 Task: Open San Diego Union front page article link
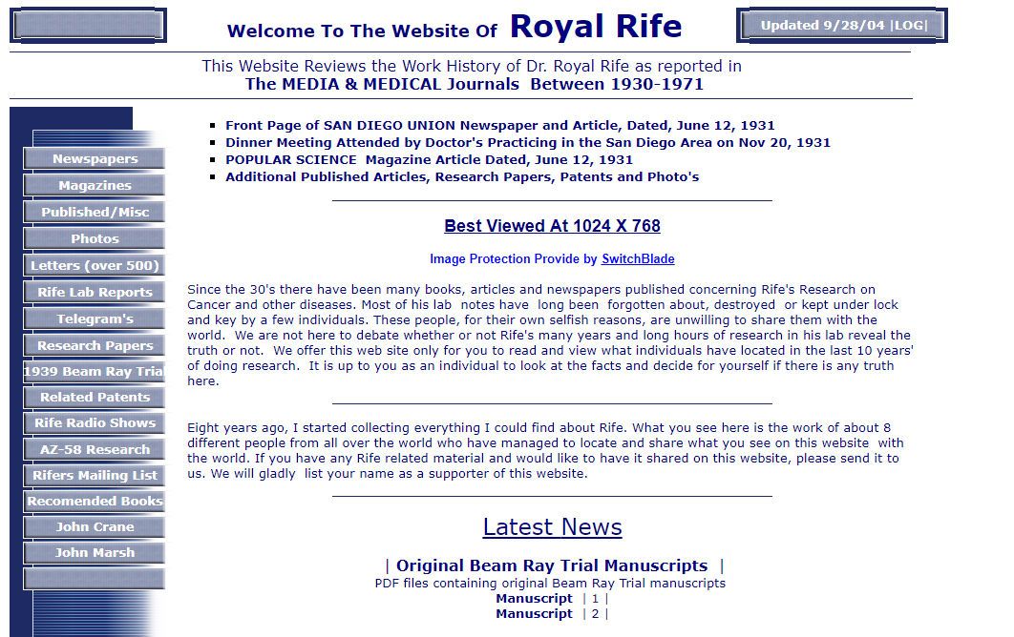pyautogui.click(x=500, y=125)
